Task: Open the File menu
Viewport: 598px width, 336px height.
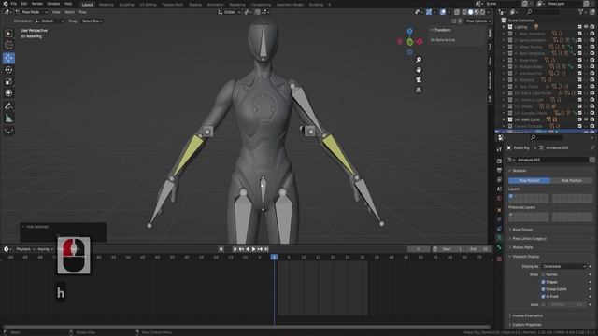Action: (x=14, y=4)
